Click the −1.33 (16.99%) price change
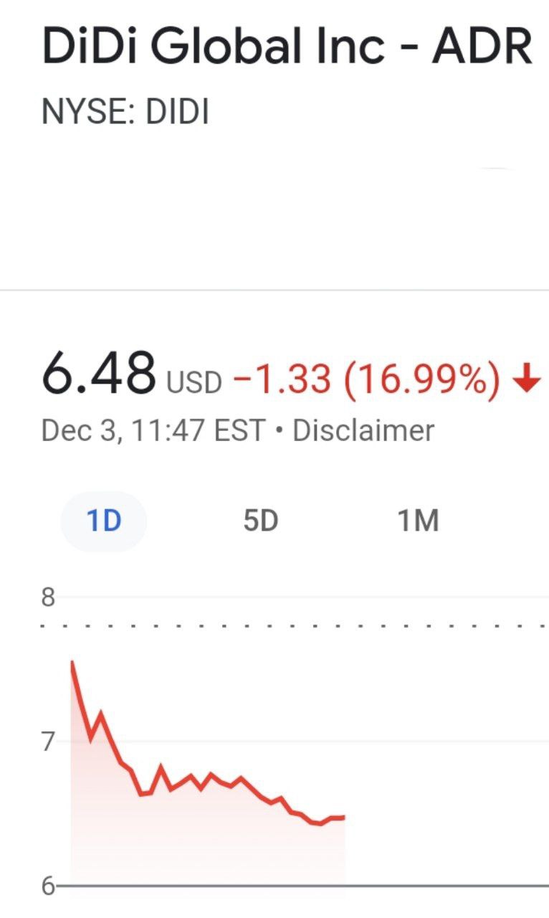Screen dimensions: 549x918 pyautogui.click(x=366, y=378)
